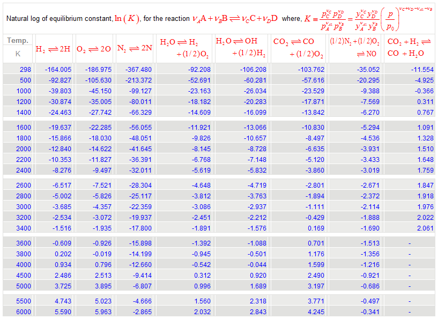Click value -367.480 in the 298 row
The image size is (438, 319).
click(x=138, y=69)
